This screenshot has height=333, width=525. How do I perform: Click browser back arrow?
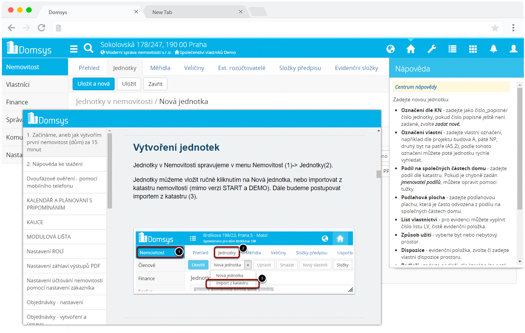coord(11,28)
